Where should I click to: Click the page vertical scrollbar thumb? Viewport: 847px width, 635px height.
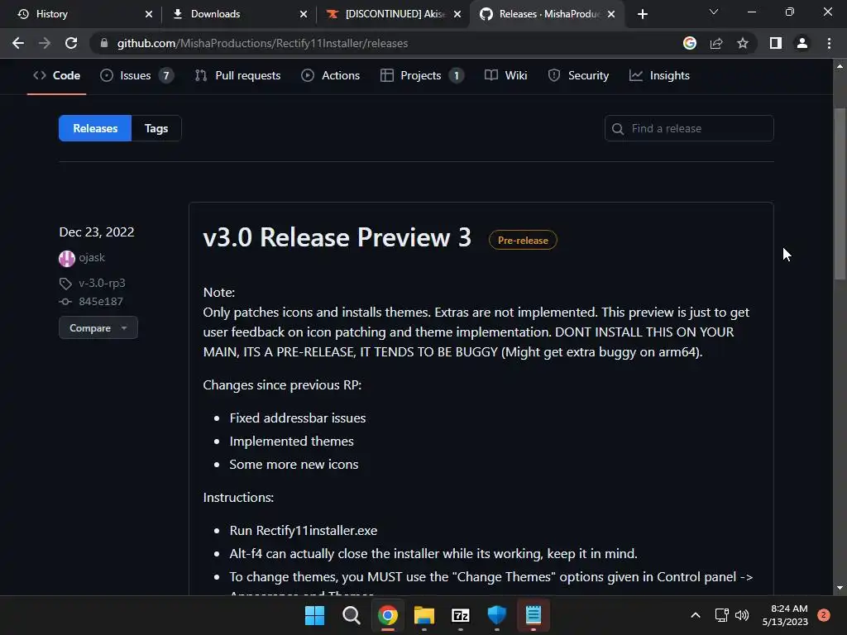840,194
